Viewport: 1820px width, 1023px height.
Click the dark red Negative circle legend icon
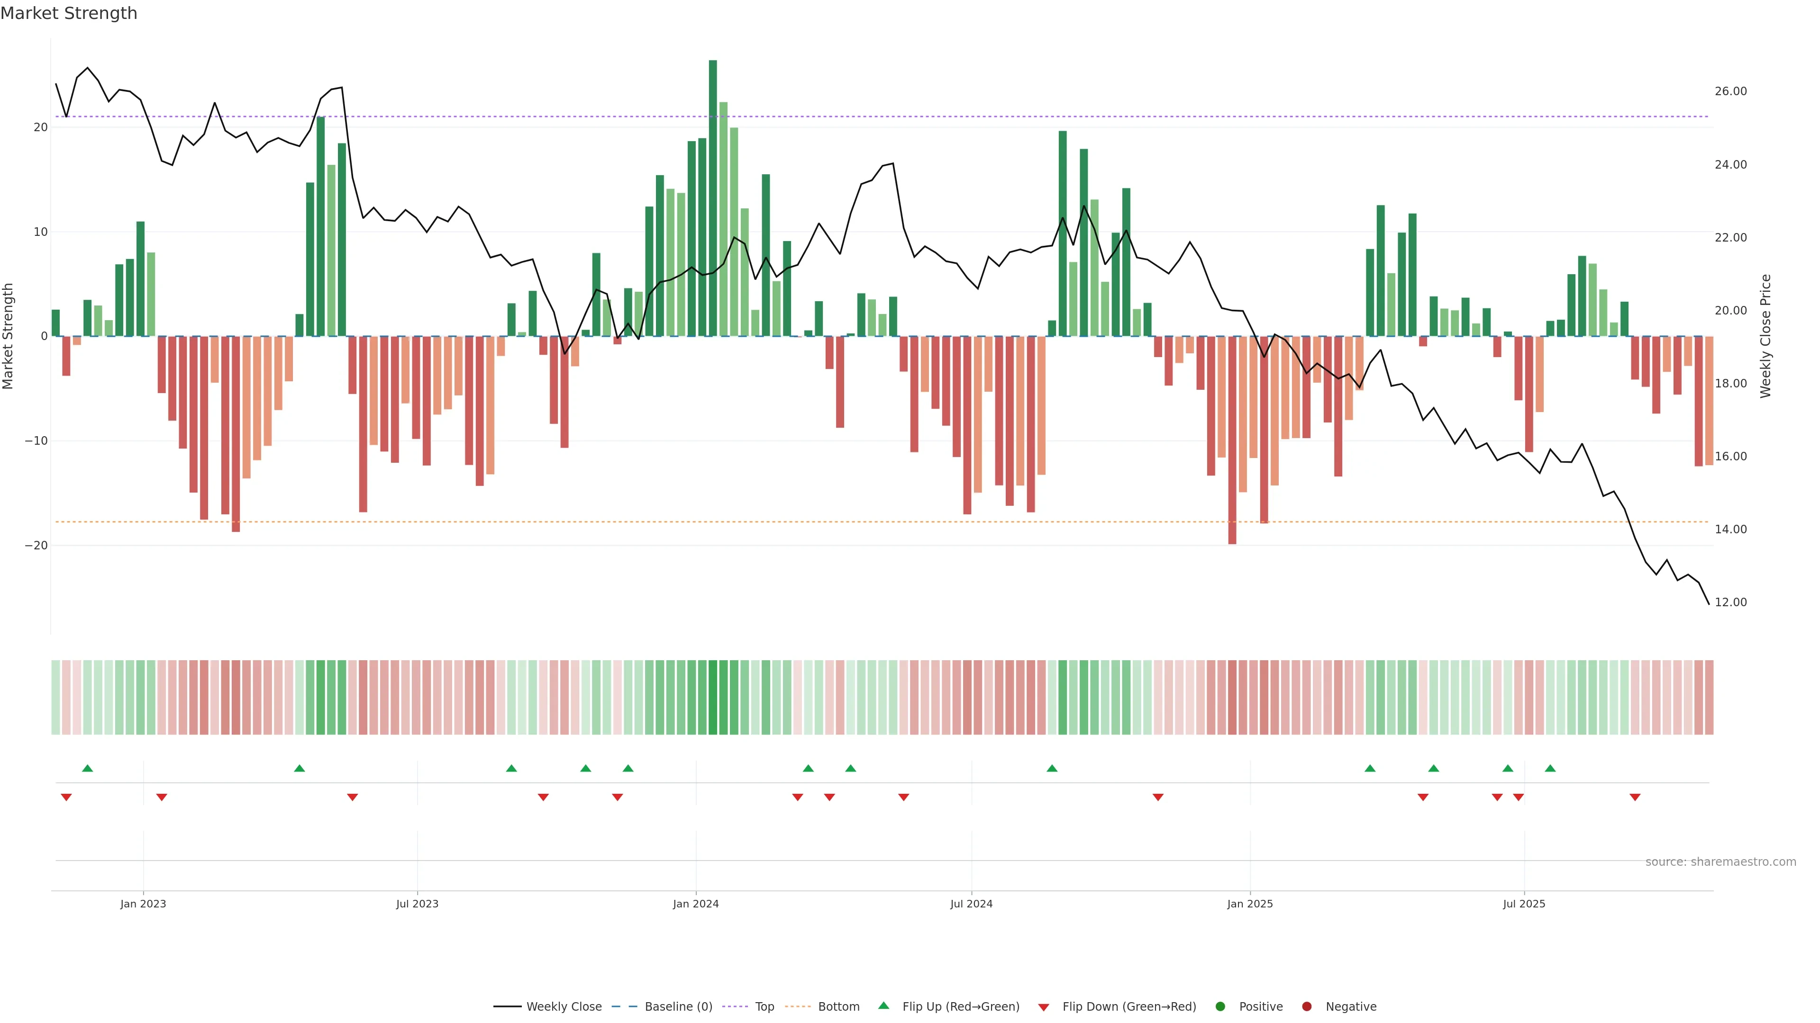click(1306, 1007)
